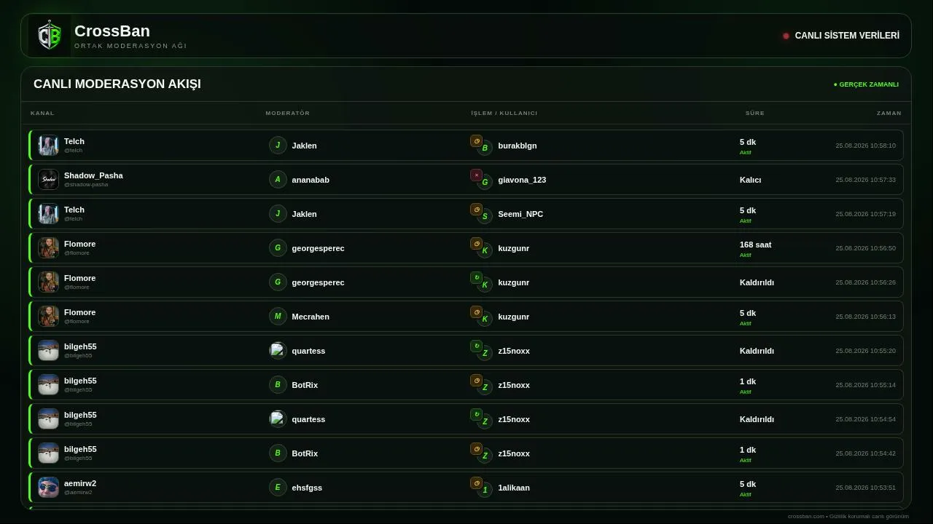Open Seemi_NPC user link
The height and width of the screenshot is (524, 933).
[x=520, y=214]
